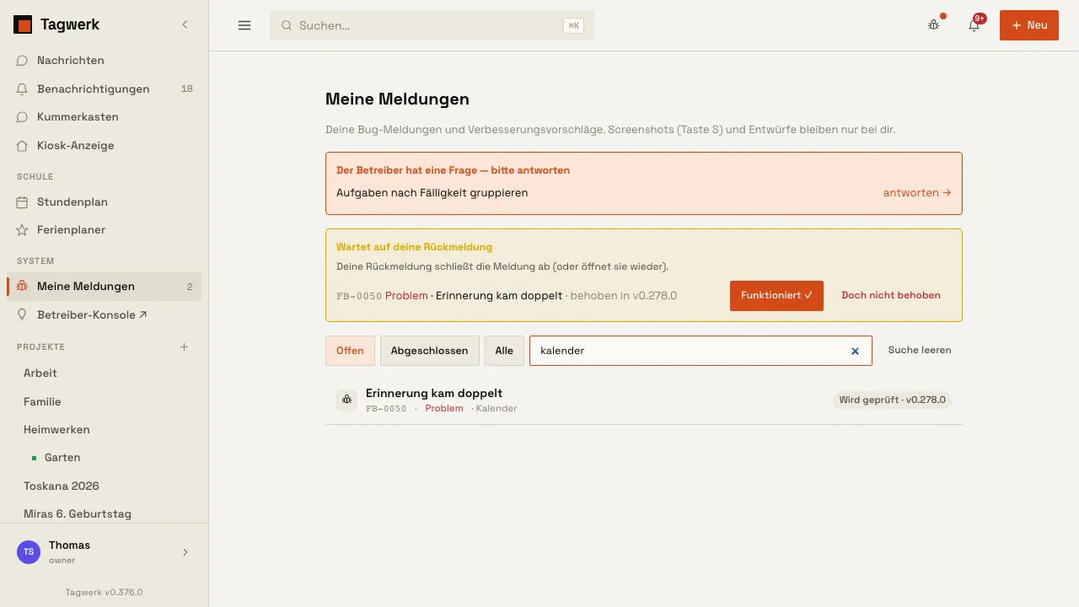Confirm with Funktioniert button
This screenshot has width=1079, height=607.
[x=776, y=296]
